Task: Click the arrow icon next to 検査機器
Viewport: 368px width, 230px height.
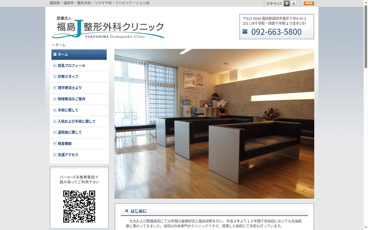Action: [x=55, y=143]
